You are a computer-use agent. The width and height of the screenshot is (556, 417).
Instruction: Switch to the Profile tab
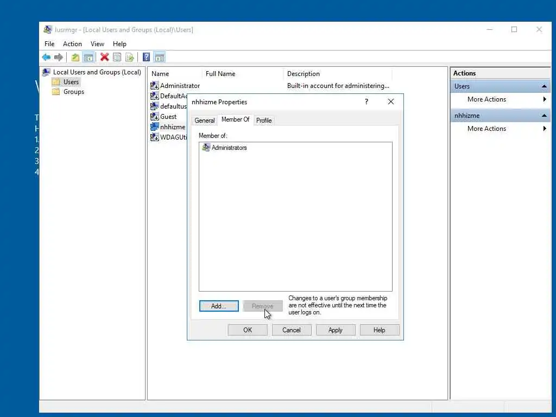[x=264, y=121]
